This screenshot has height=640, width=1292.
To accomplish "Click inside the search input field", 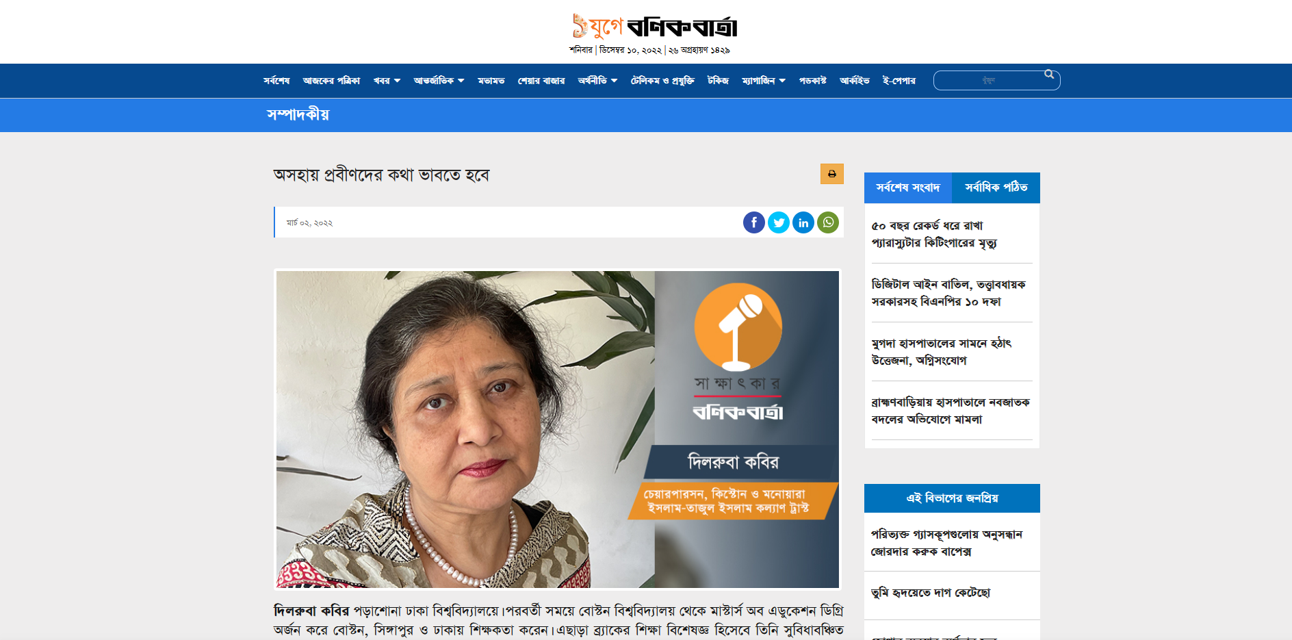I will point(988,81).
